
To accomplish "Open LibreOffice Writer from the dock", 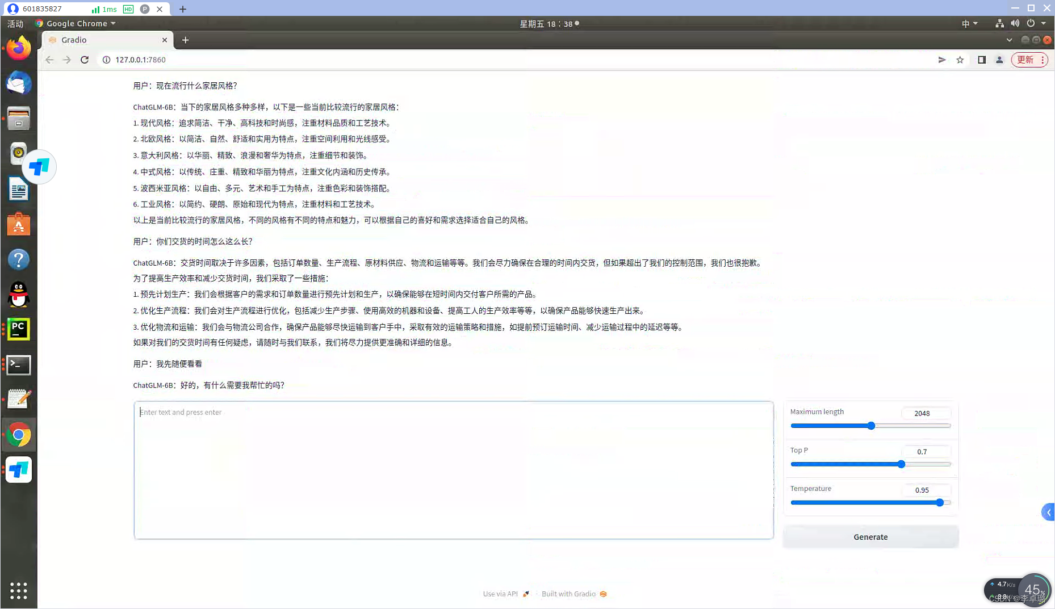I will 19,189.
